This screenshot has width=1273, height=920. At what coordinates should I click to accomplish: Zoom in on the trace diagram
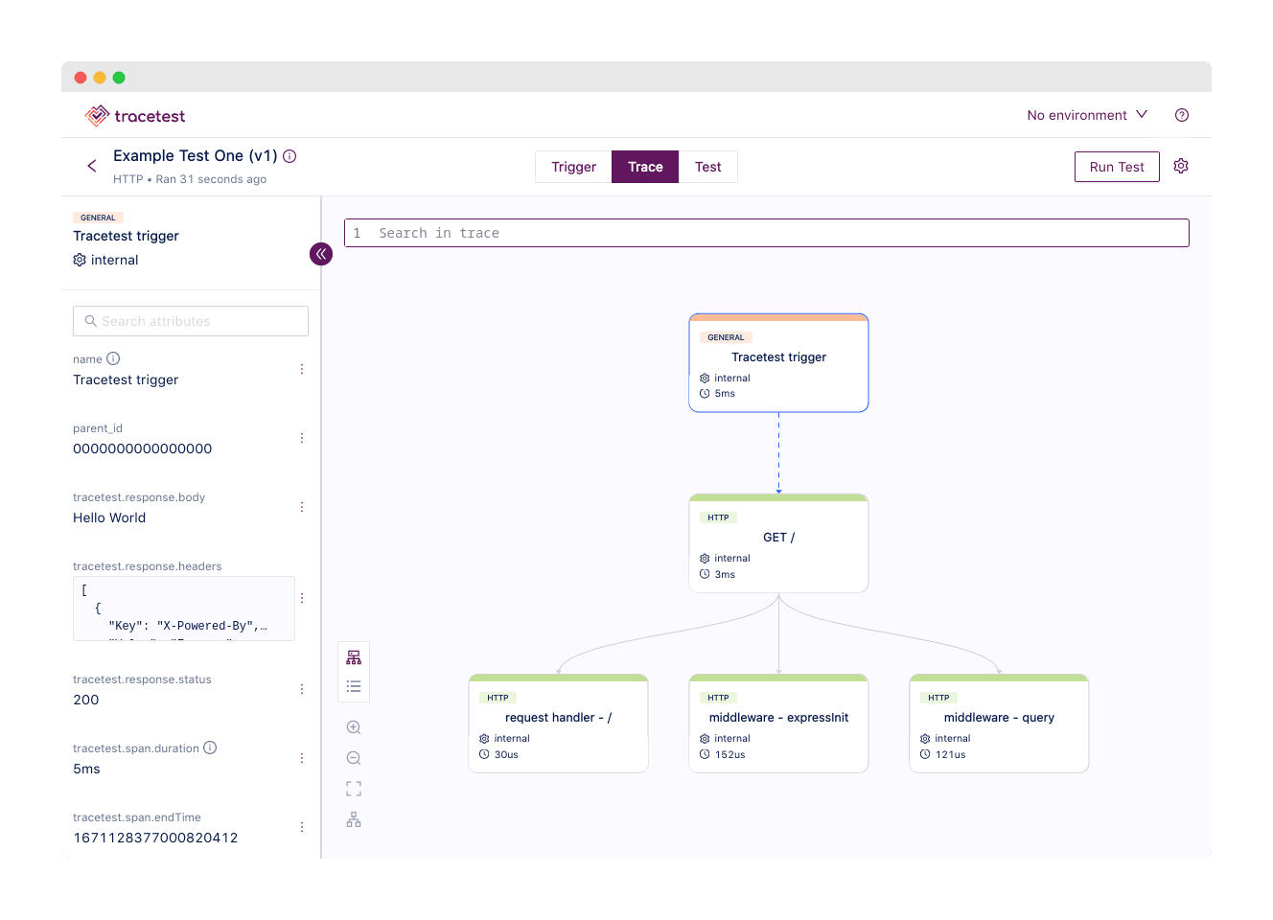tap(354, 727)
